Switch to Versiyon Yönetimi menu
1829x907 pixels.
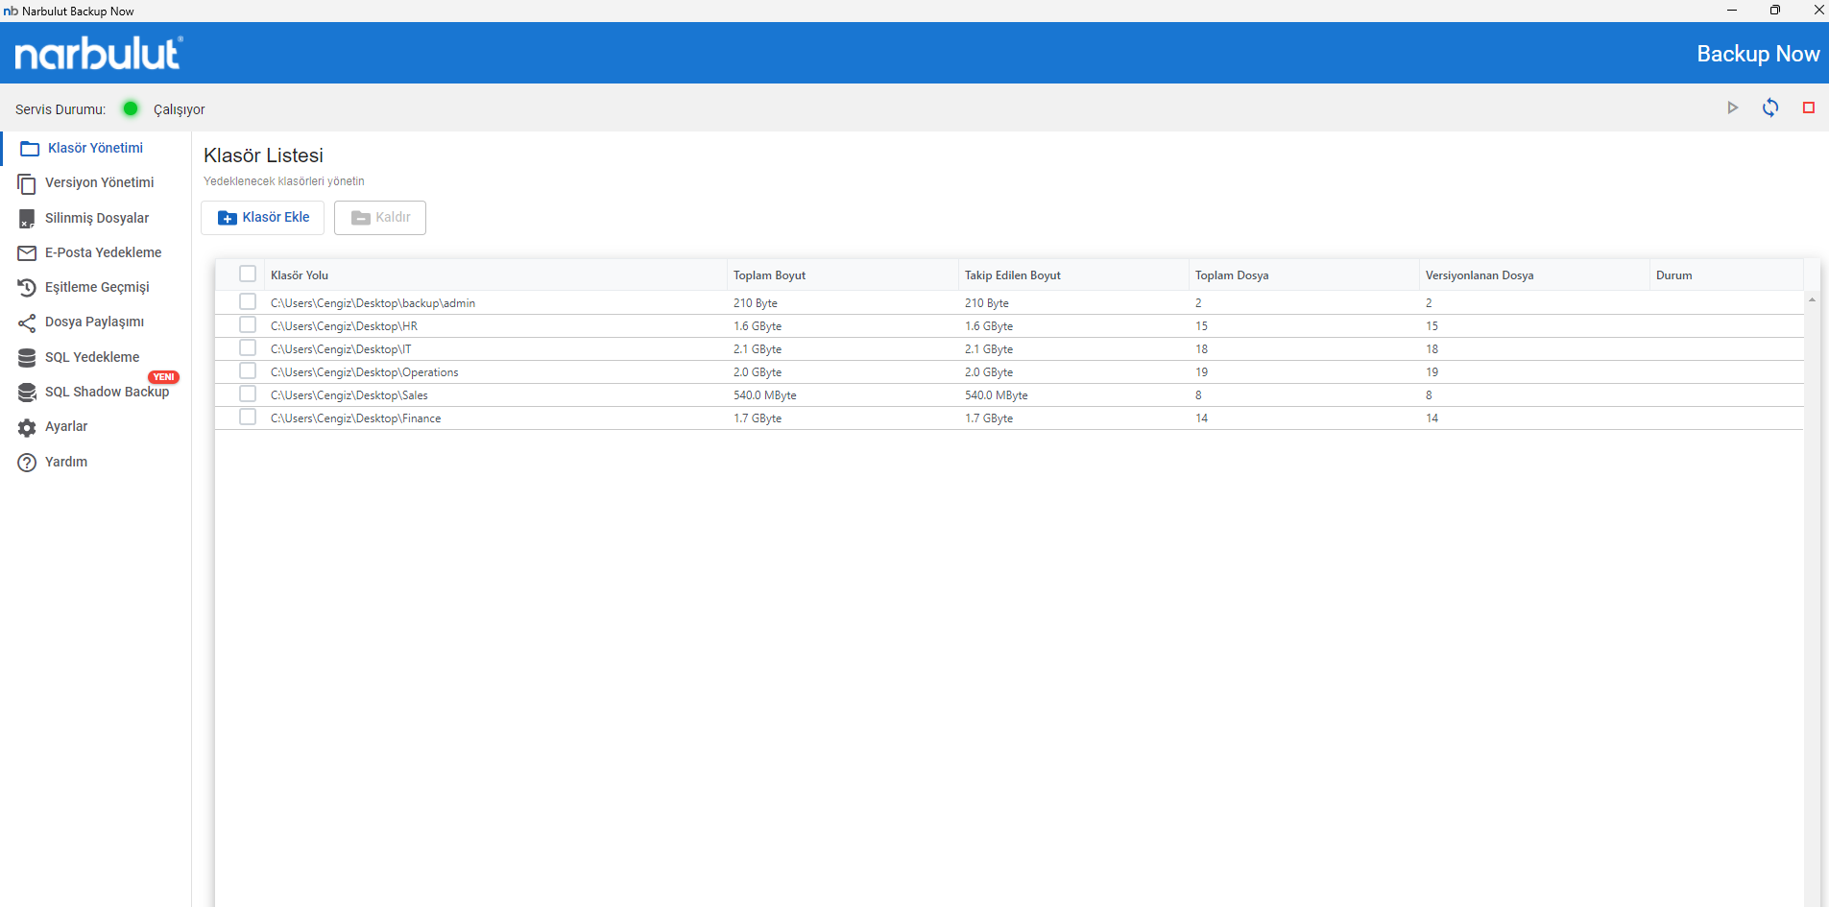(99, 182)
